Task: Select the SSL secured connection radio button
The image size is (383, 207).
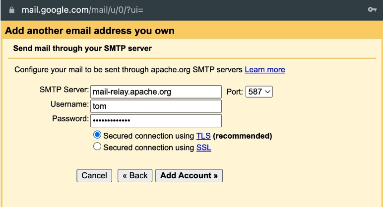Action: tap(97, 147)
